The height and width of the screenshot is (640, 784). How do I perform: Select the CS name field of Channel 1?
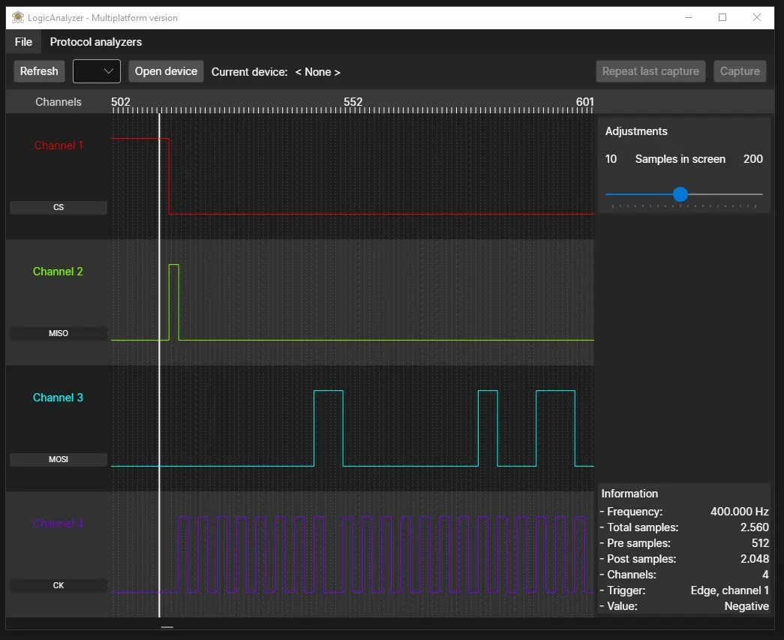(x=59, y=208)
